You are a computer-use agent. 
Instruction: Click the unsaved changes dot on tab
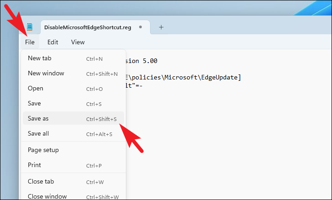tap(140, 27)
